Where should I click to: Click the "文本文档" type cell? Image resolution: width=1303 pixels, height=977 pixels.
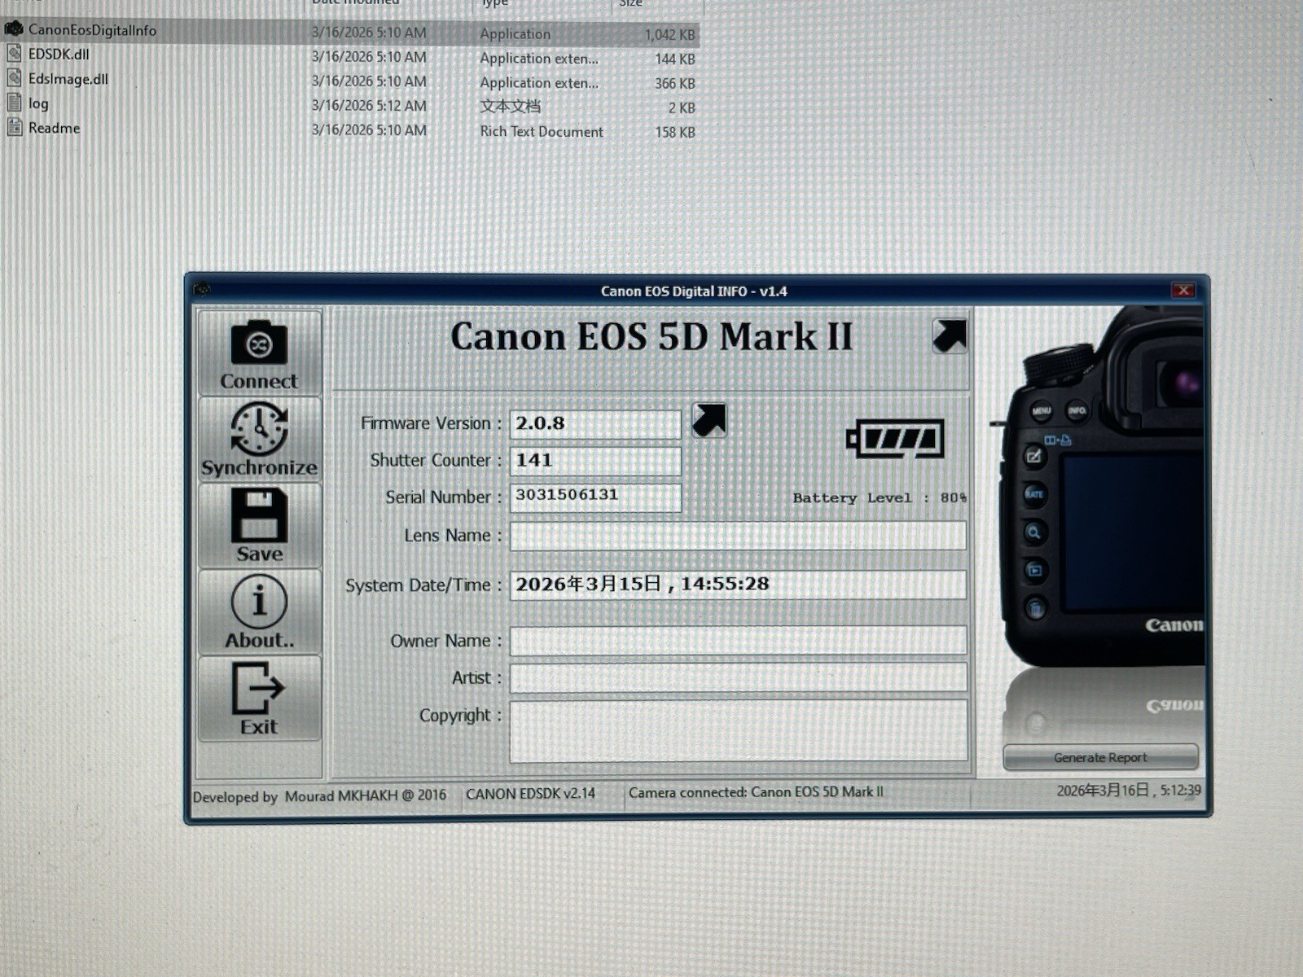point(511,106)
